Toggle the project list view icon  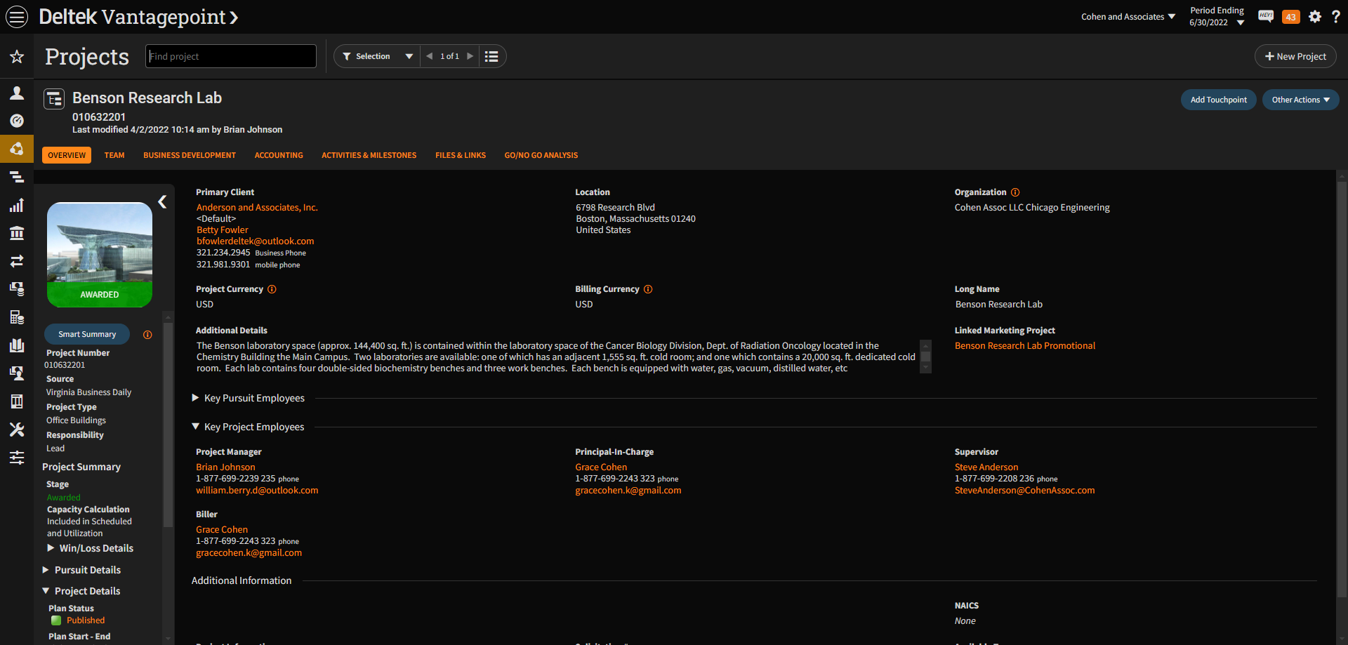[491, 56]
